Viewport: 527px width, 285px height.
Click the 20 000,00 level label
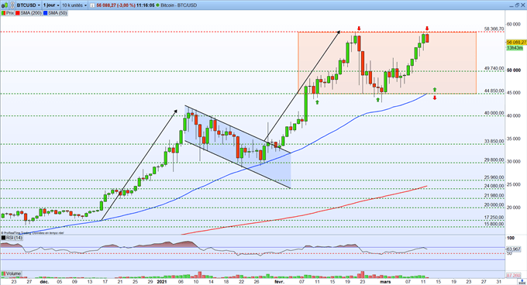[494, 204]
